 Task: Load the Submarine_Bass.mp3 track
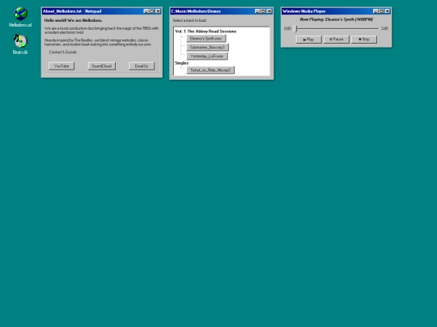pyautogui.click(x=208, y=48)
